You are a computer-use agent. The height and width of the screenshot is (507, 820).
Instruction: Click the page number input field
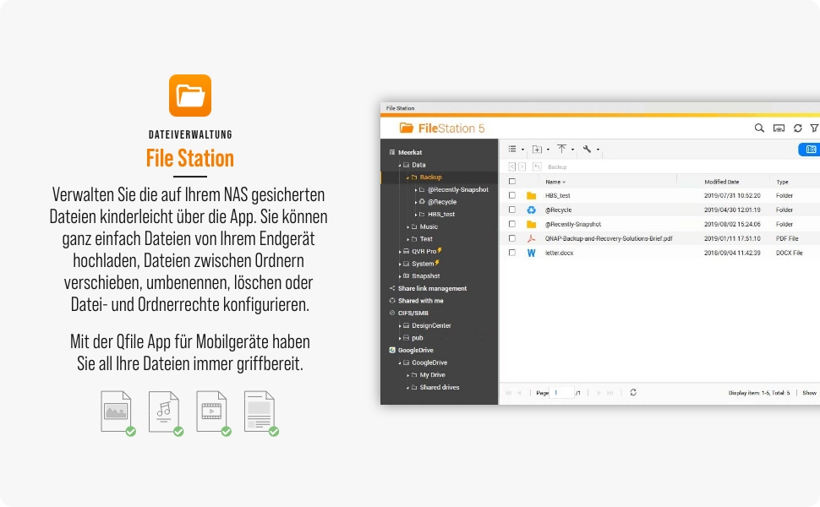click(x=562, y=393)
